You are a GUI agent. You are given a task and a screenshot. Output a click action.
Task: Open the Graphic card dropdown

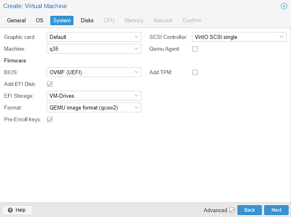point(136,37)
